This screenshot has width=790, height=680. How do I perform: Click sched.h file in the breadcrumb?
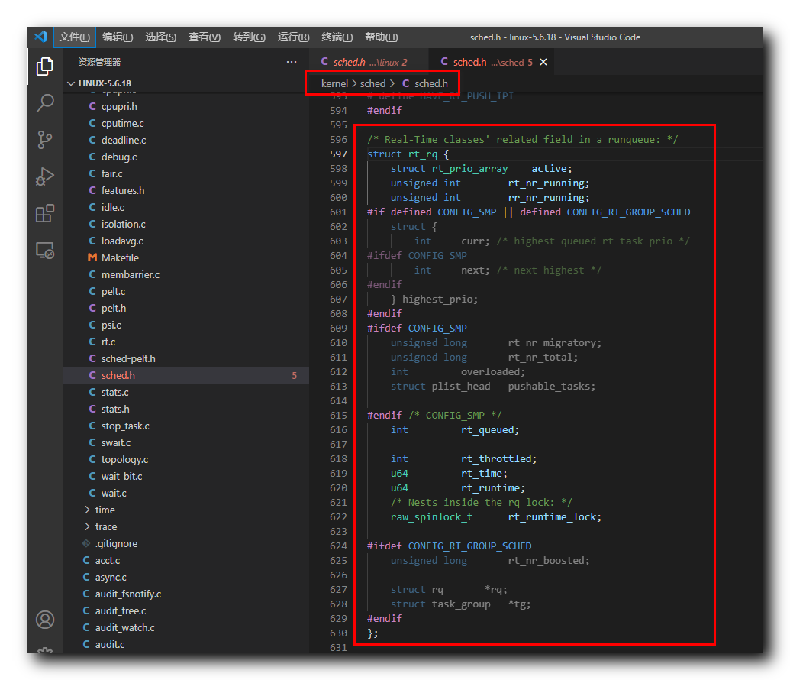pyautogui.click(x=425, y=84)
